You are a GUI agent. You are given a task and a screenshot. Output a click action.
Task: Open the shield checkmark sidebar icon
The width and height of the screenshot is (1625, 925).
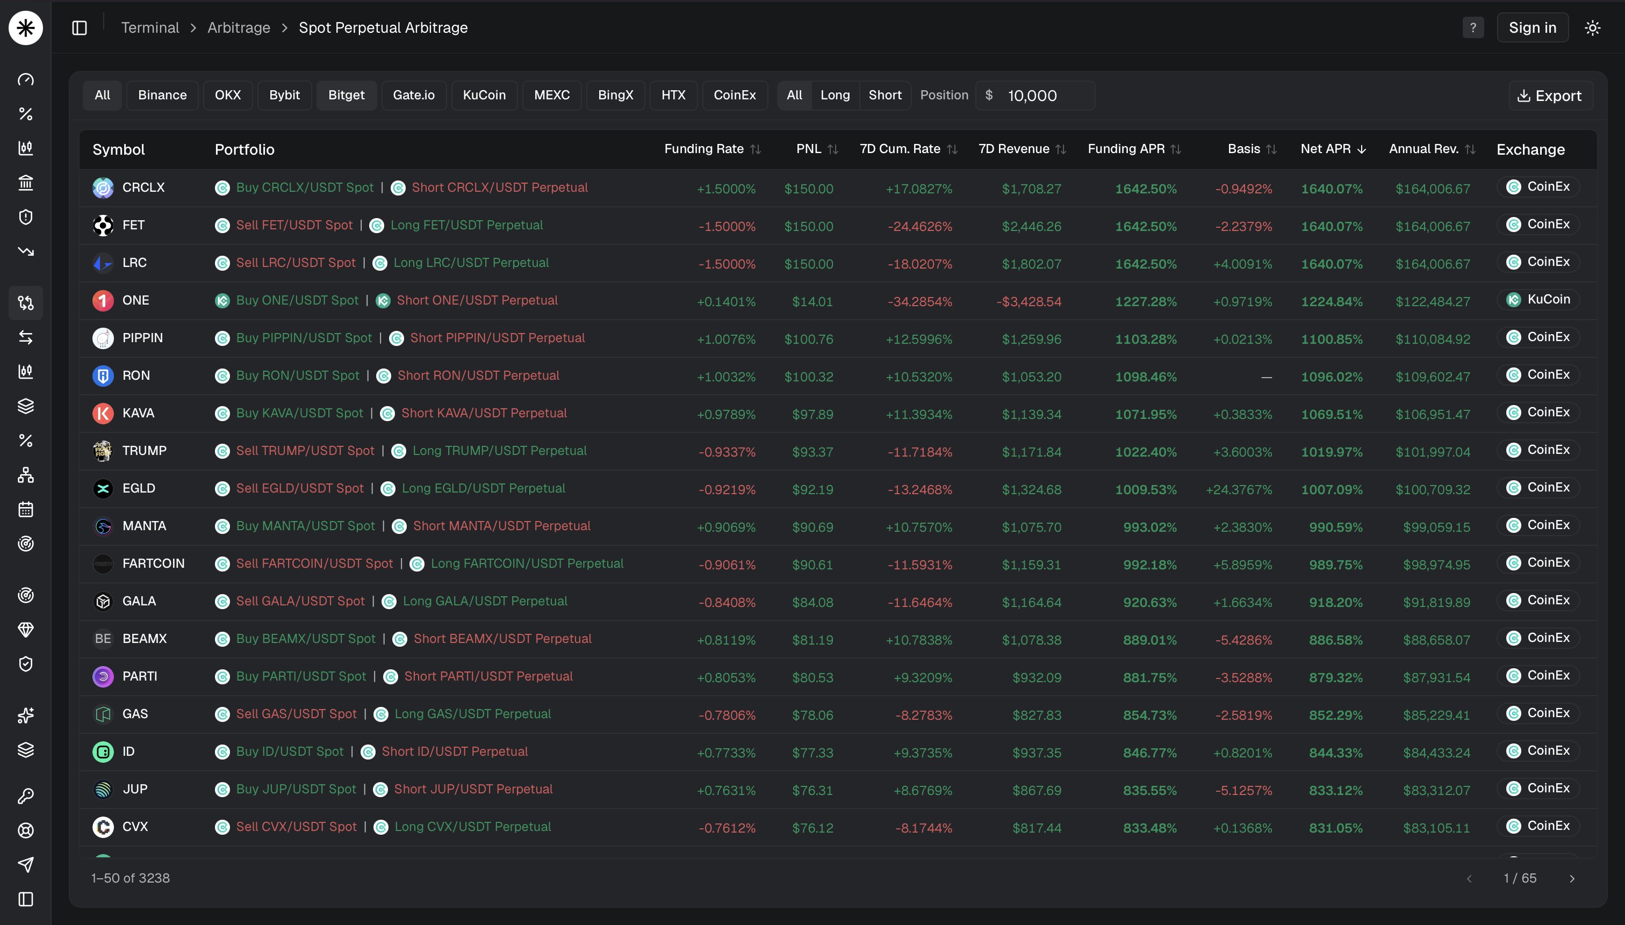pos(25,664)
